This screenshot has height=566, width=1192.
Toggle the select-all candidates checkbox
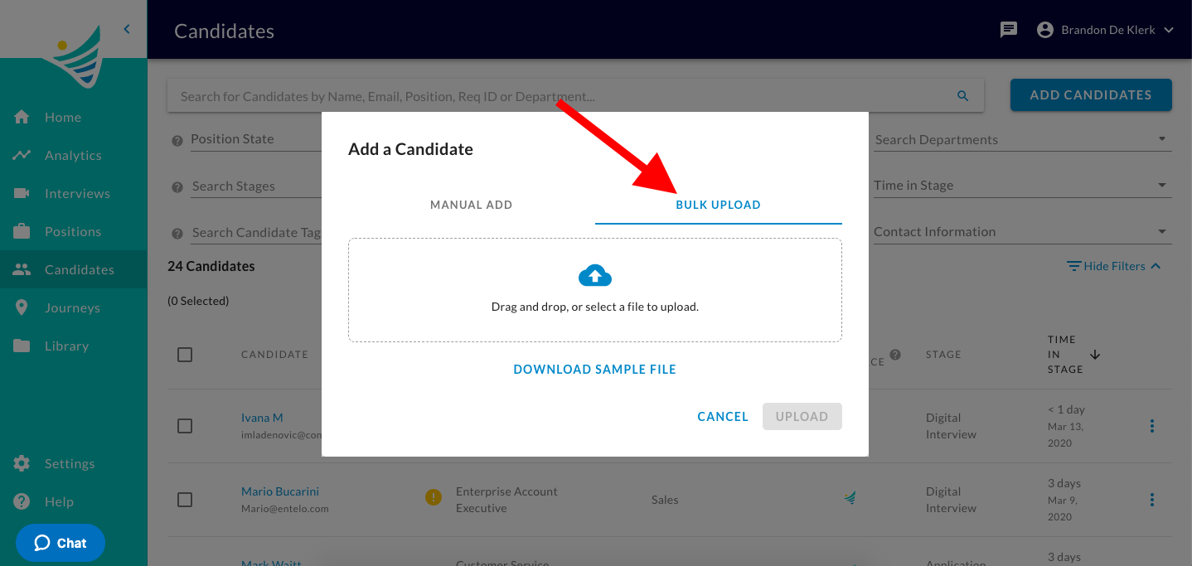point(185,355)
